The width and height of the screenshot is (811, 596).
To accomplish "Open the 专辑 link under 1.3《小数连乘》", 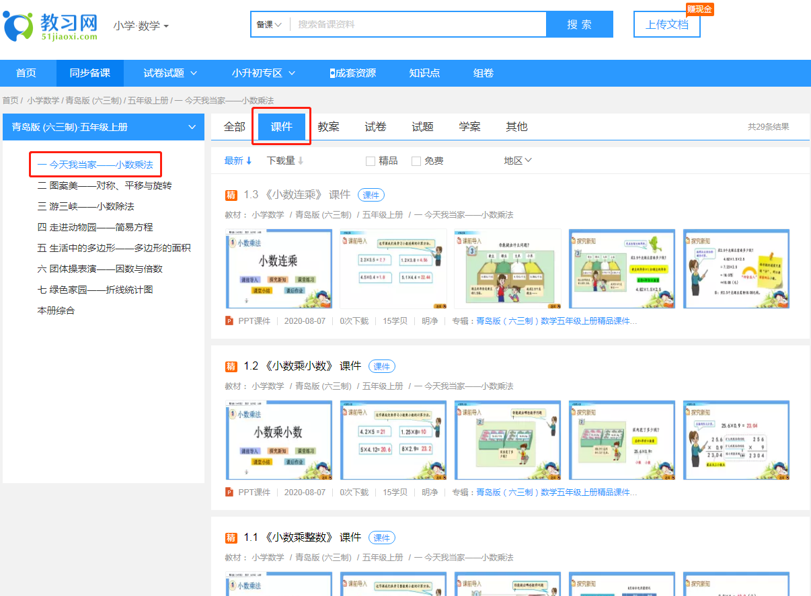I will tap(556, 321).
